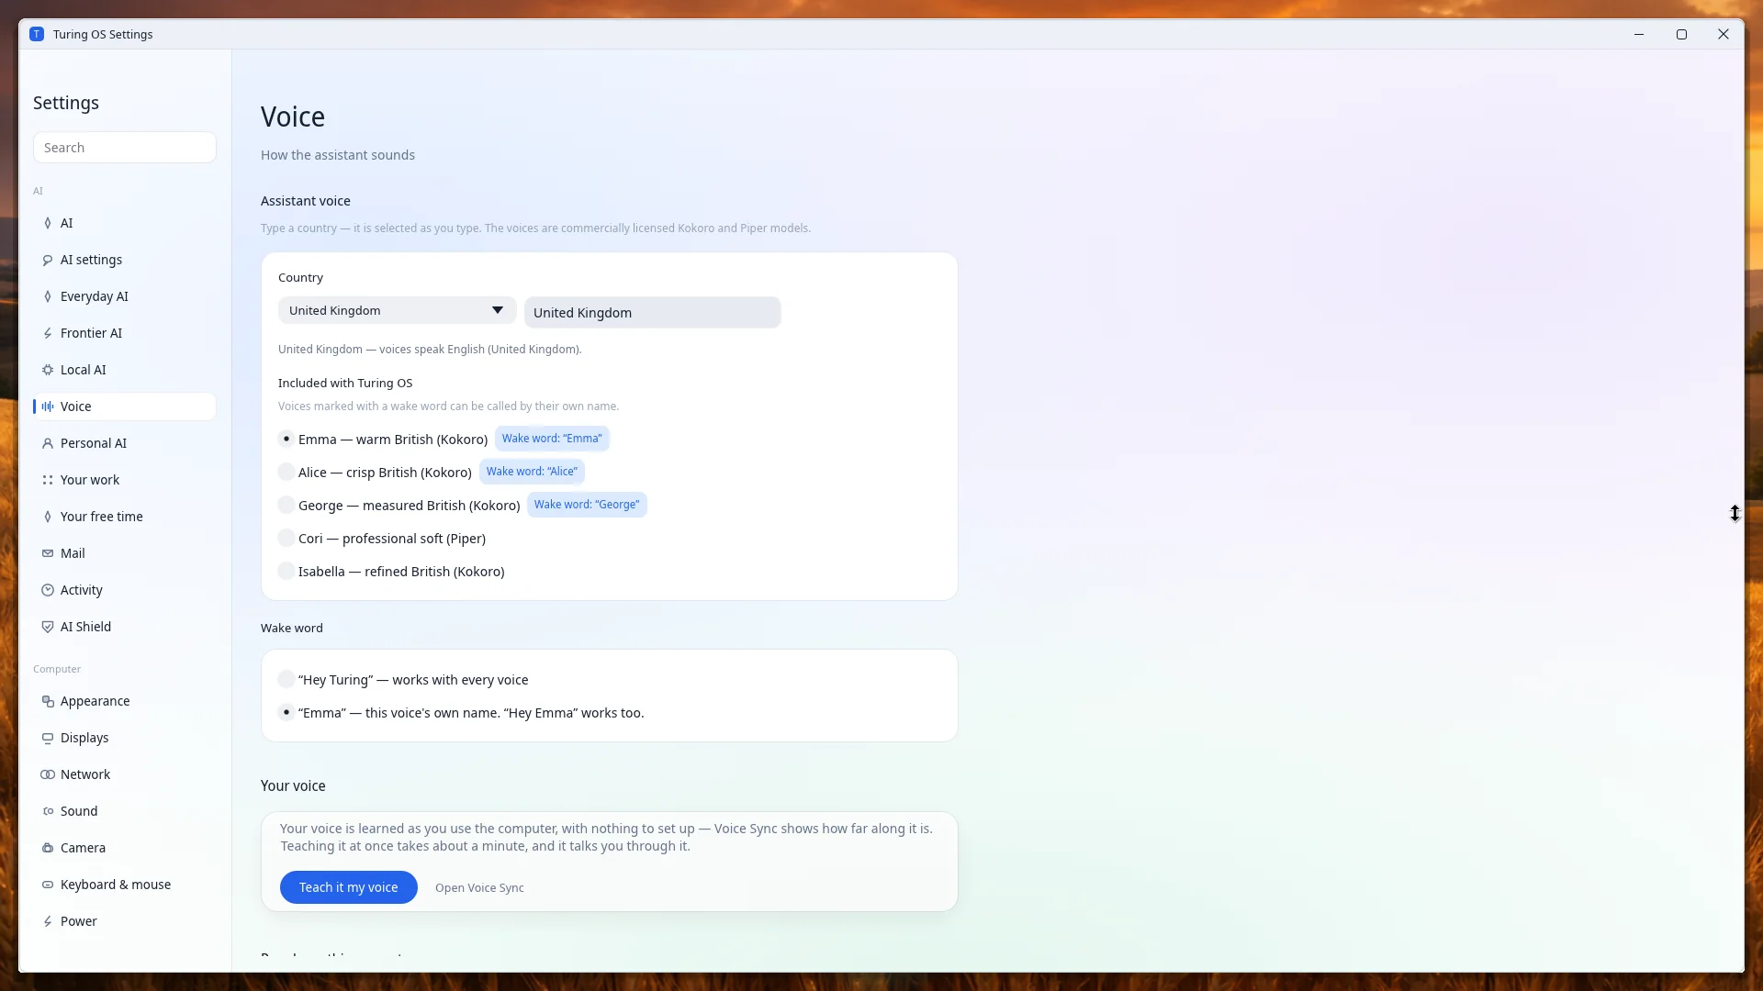Viewport: 1763px width, 991px height.
Task: Click the AI settings sidebar icon
Action: pyautogui.click(x=48, y=260)
